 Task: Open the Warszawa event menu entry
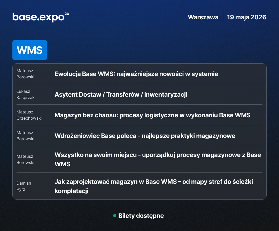[x=203, y=17]
